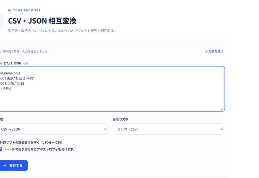The image size is (259, 178).
Task: Click the 入力例を使う link
Action: pyautogui.click(x=214, y=51)
